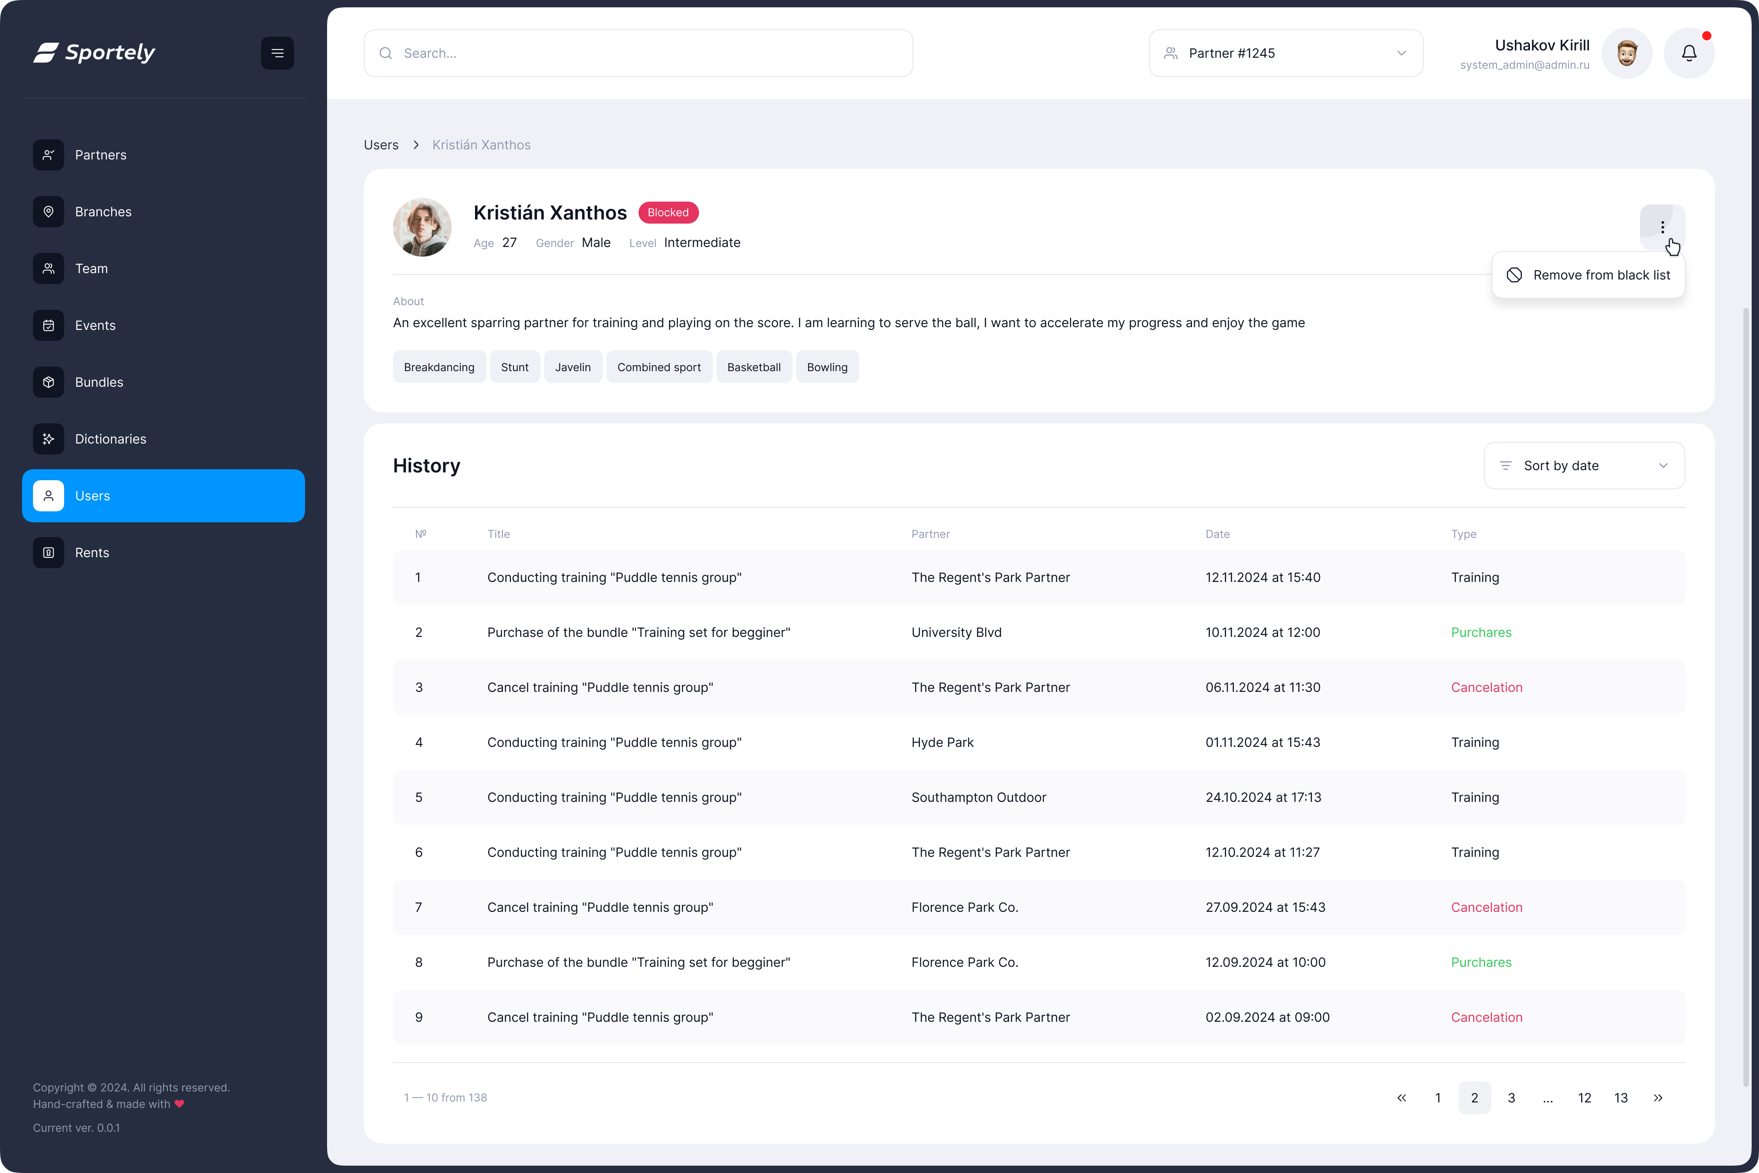Expand the Sort by date dropdown

click(1584, 466)
